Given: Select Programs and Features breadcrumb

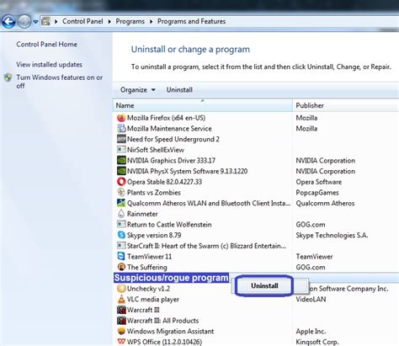Looking at the screenshot, I should (191, 21).
